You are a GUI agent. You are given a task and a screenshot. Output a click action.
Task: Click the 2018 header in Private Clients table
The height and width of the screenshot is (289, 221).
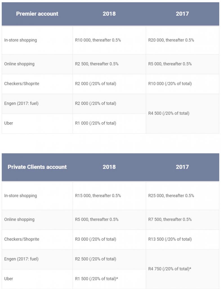[109, 167]
